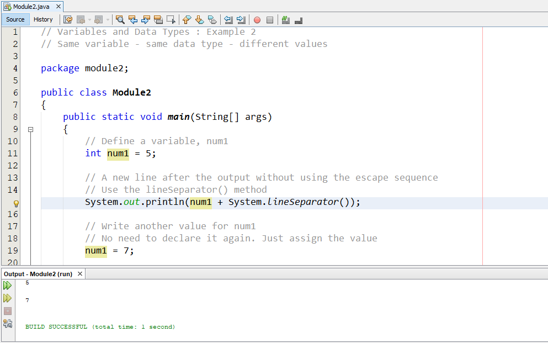Find the previous occurrence

[x=133, y=20]
